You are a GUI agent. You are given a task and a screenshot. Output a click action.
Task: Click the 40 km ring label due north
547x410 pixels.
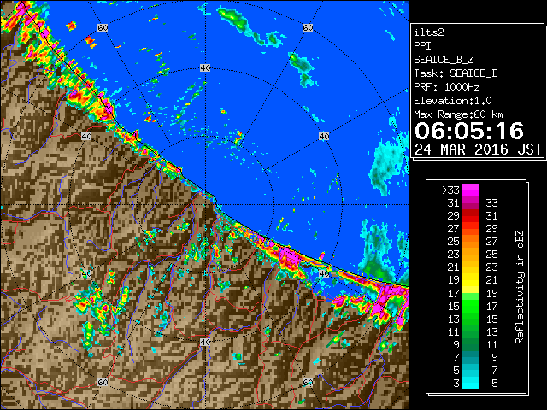click(205, 68)
